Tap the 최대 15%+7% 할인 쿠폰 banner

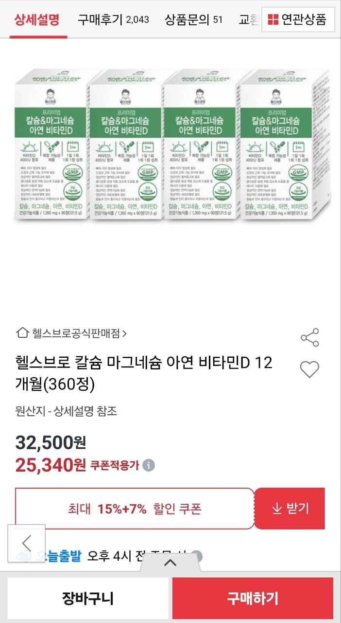(135, 509)
